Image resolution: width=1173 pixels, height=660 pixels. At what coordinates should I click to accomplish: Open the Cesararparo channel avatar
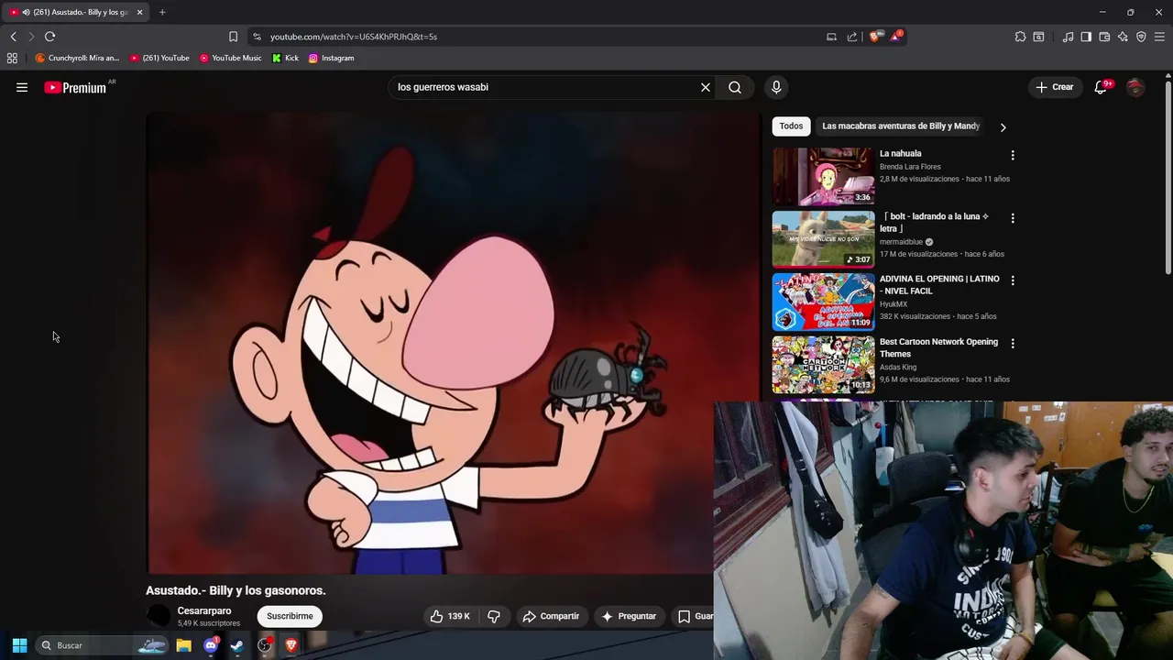point(159,616)
